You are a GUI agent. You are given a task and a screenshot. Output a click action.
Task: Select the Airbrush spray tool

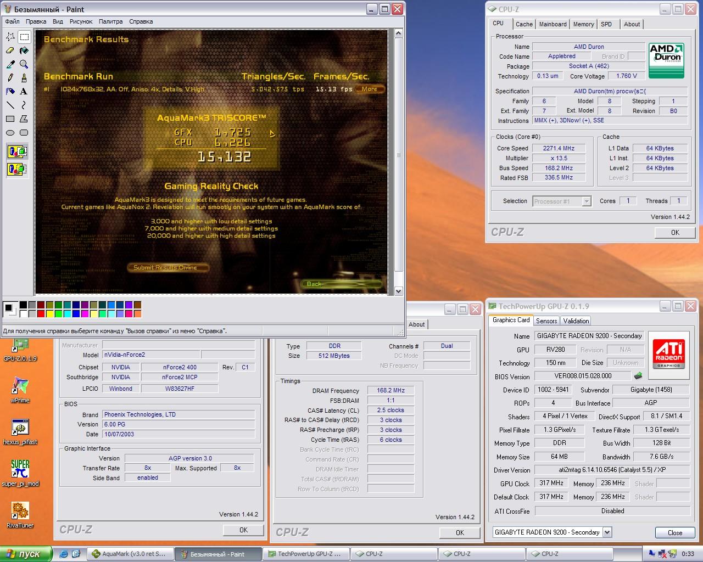pyautogui.click(x=10, y=91)
